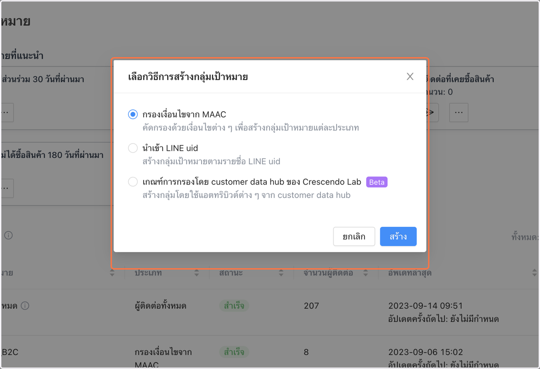
Task: Open the ellipsis menu in the 180 วันที่ผ่านมา card
Action: tap(6, 188)
